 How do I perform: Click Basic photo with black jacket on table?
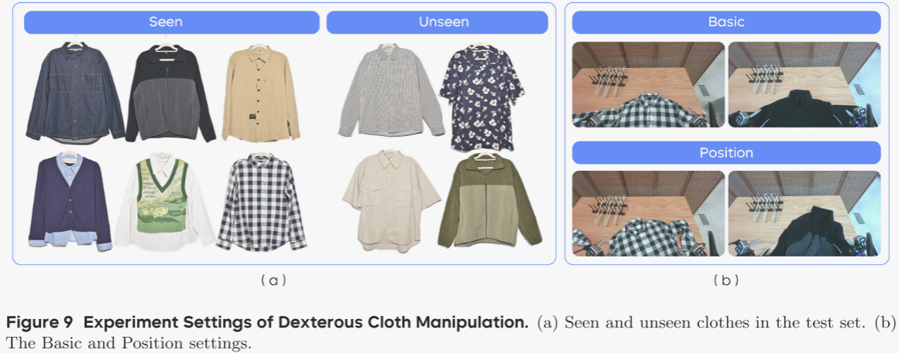coord(805,84)
